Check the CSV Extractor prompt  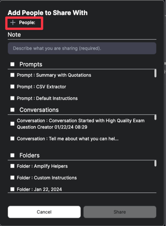point(12,87)
